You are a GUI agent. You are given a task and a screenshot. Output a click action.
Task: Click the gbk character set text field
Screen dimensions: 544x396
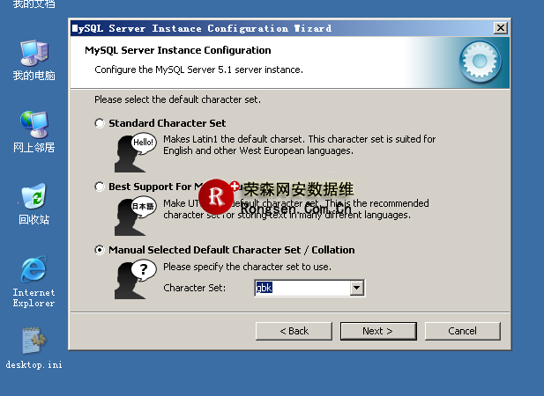pos(302,288)
